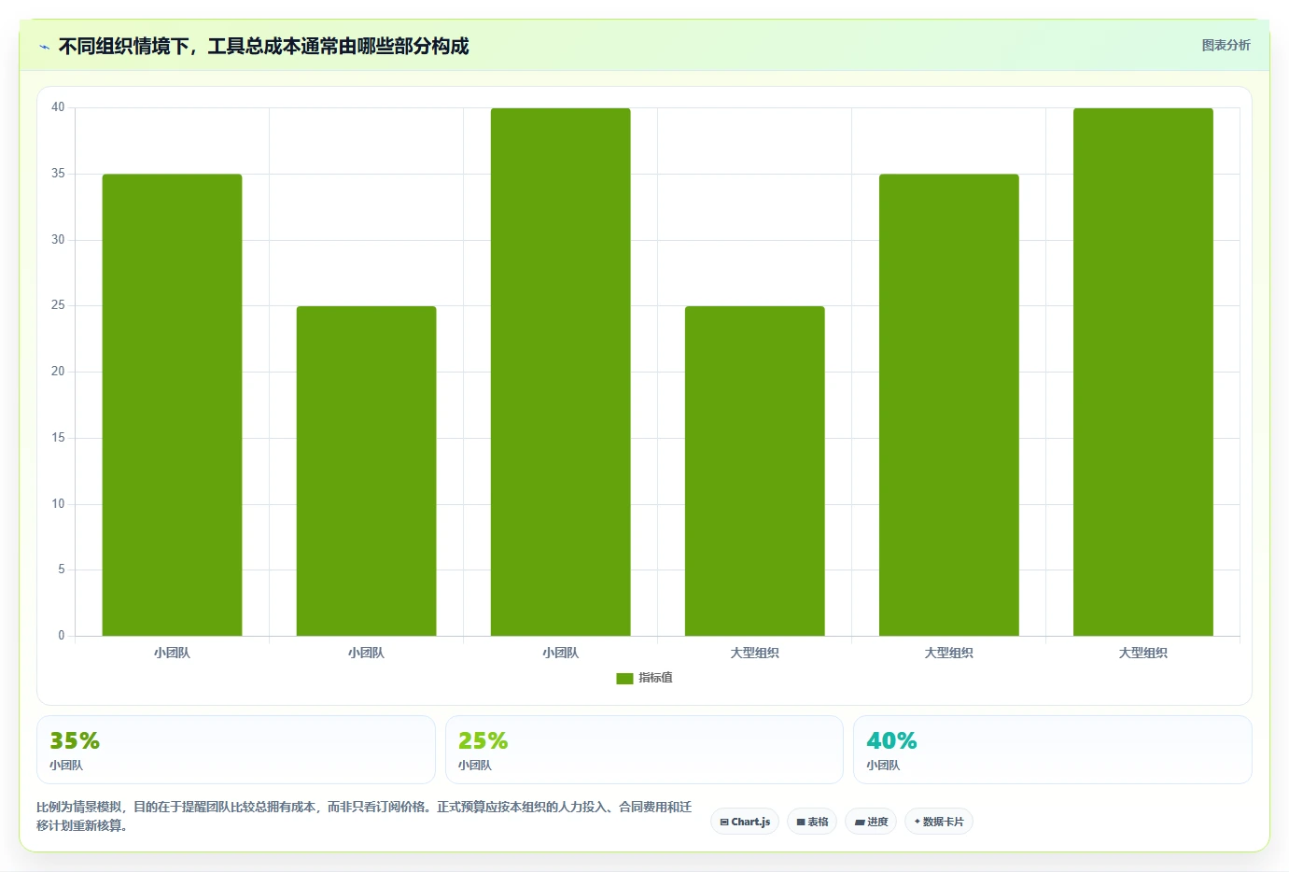This screenshot has width=1289, height=872.
Task: Click the 小团队 bar with value 35
Action: coord(172,405)
